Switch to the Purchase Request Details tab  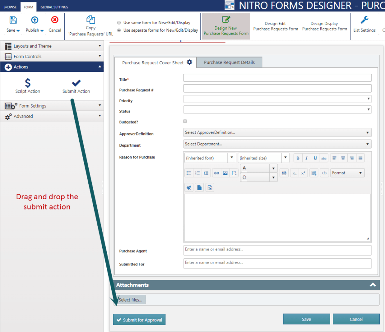point(229,62)
